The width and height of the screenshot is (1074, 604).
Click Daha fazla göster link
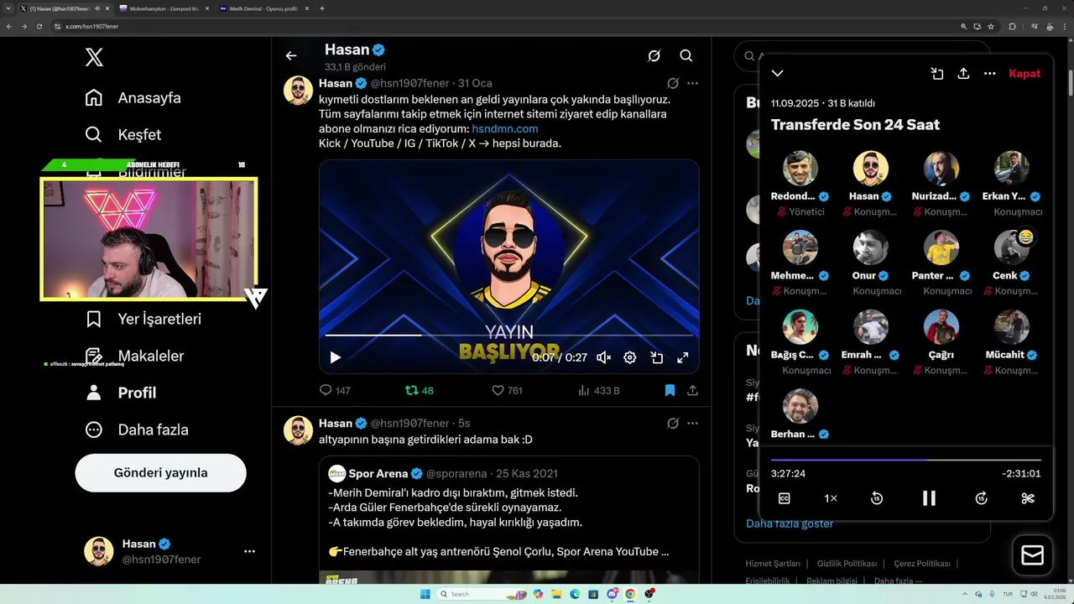(790, 523)
